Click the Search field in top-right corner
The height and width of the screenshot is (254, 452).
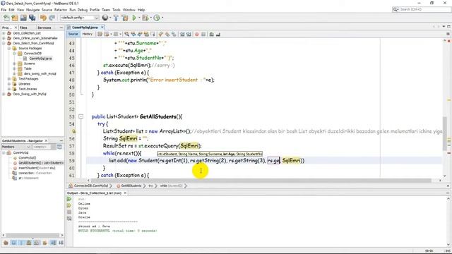point(422,9)
